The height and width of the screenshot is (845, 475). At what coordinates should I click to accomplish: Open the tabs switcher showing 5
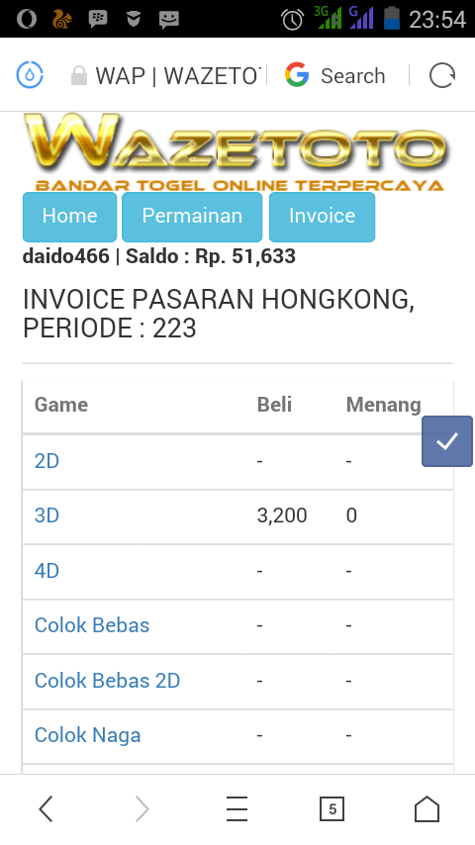pos(332,809)
